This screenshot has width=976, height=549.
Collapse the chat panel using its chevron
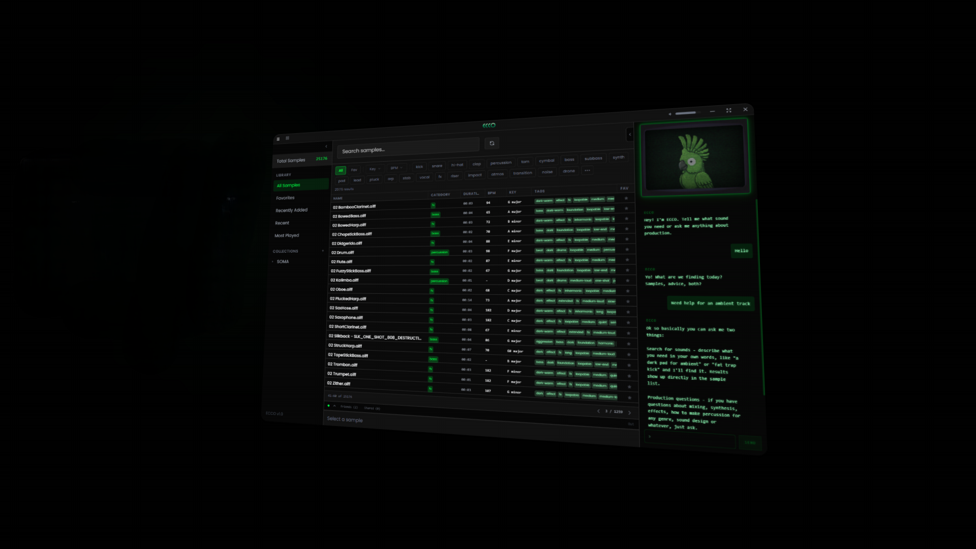630,135
